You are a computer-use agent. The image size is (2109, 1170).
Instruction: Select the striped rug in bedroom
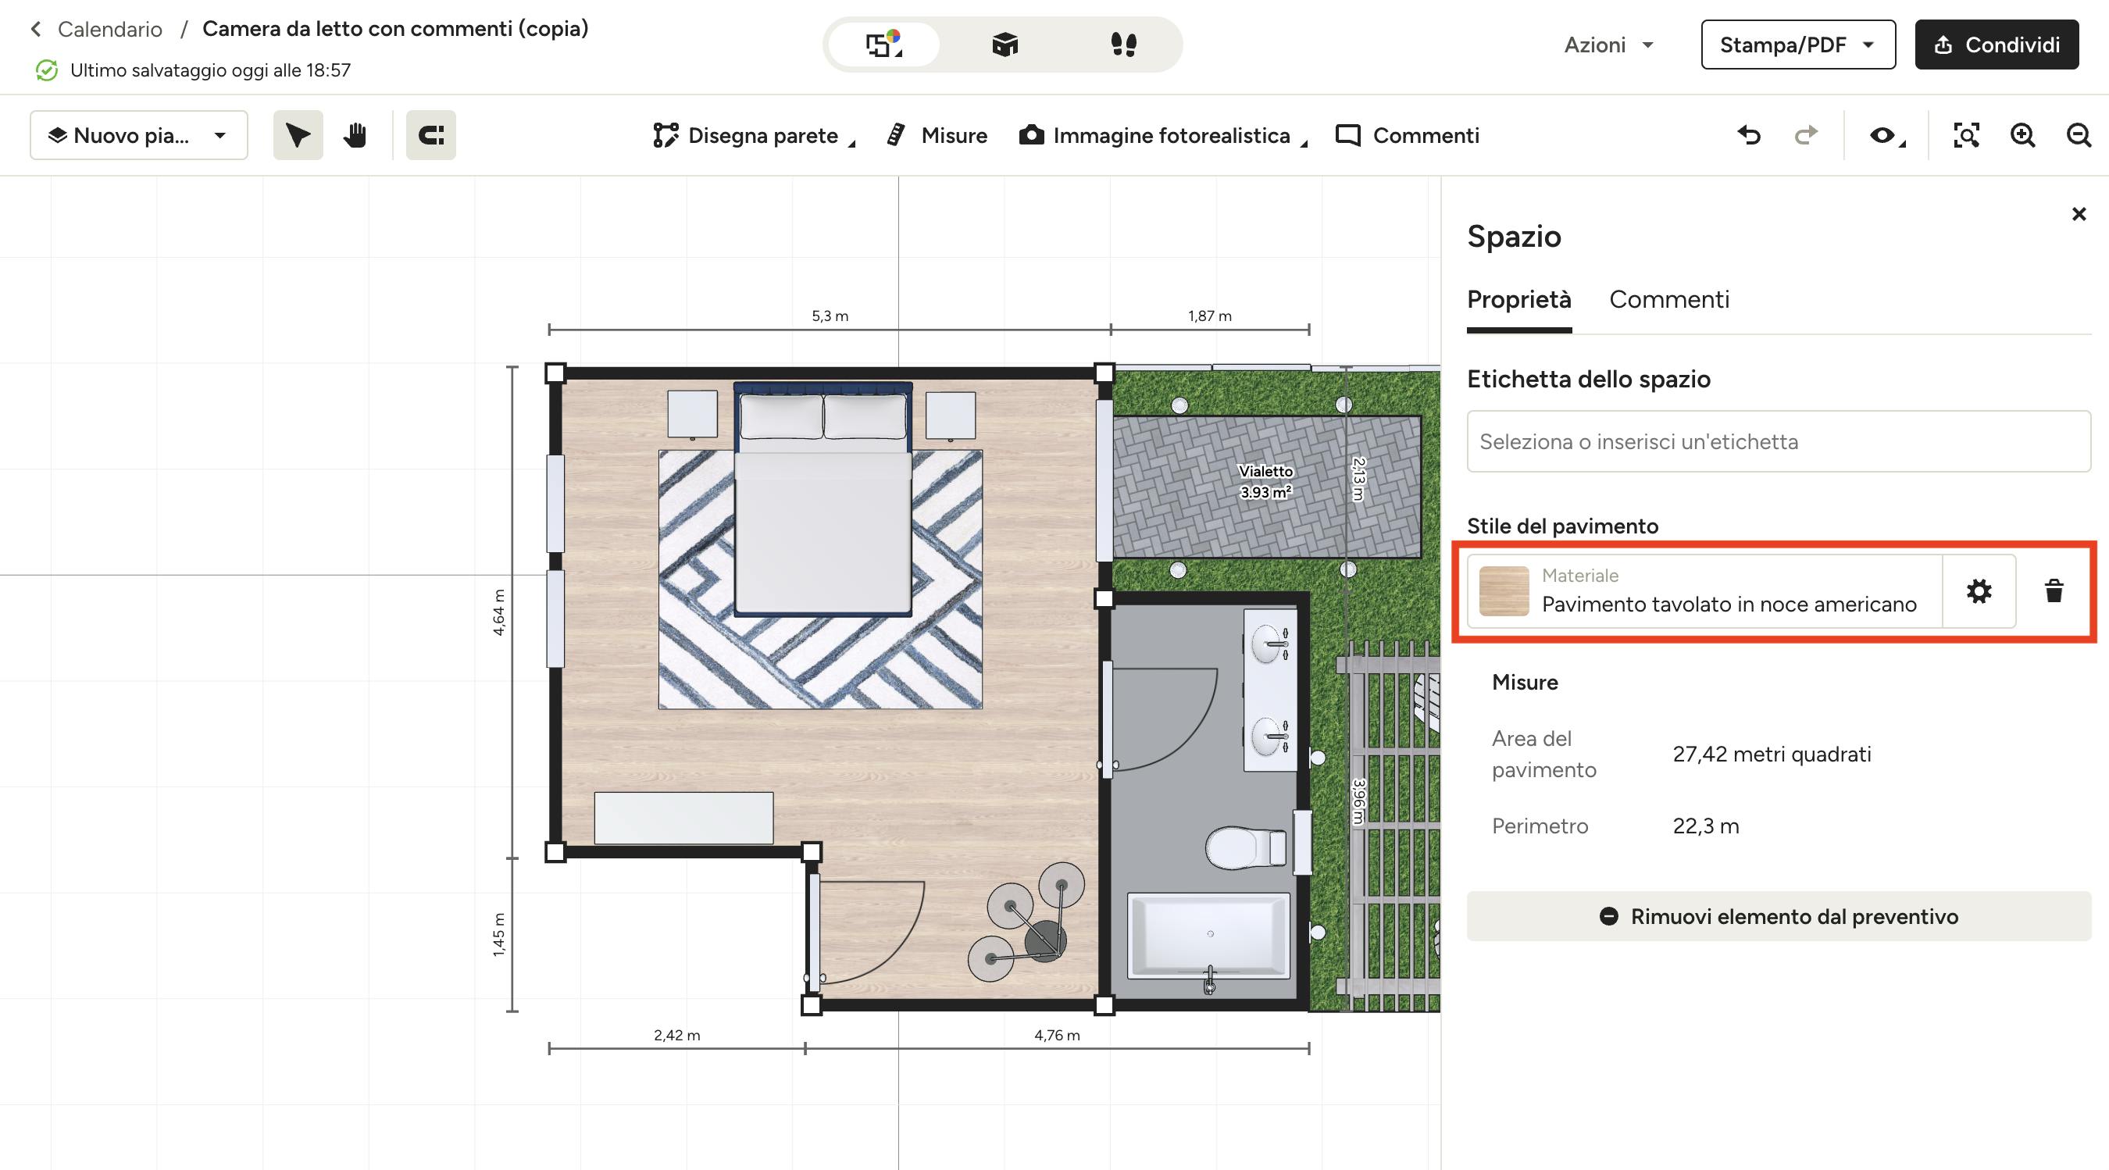(x=821, y=663)
